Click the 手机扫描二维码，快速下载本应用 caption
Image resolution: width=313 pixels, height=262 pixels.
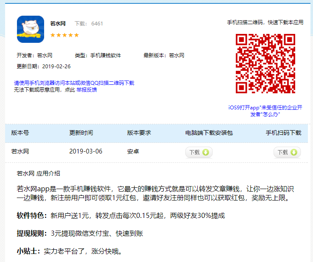click(265, 22)
